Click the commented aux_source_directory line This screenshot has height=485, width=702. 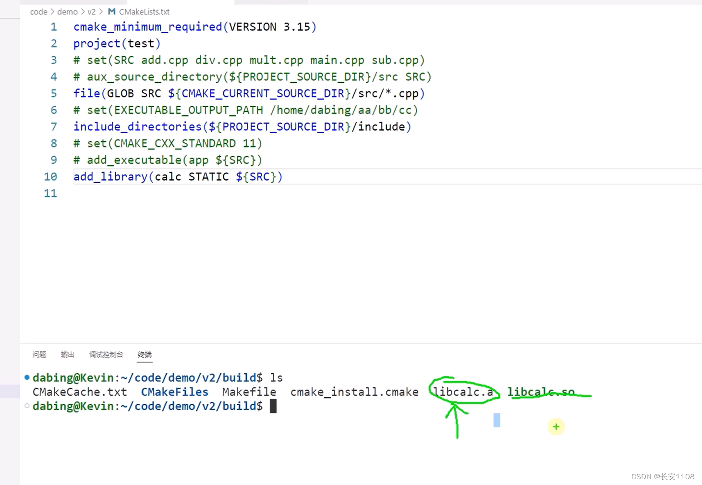(253, 77)
